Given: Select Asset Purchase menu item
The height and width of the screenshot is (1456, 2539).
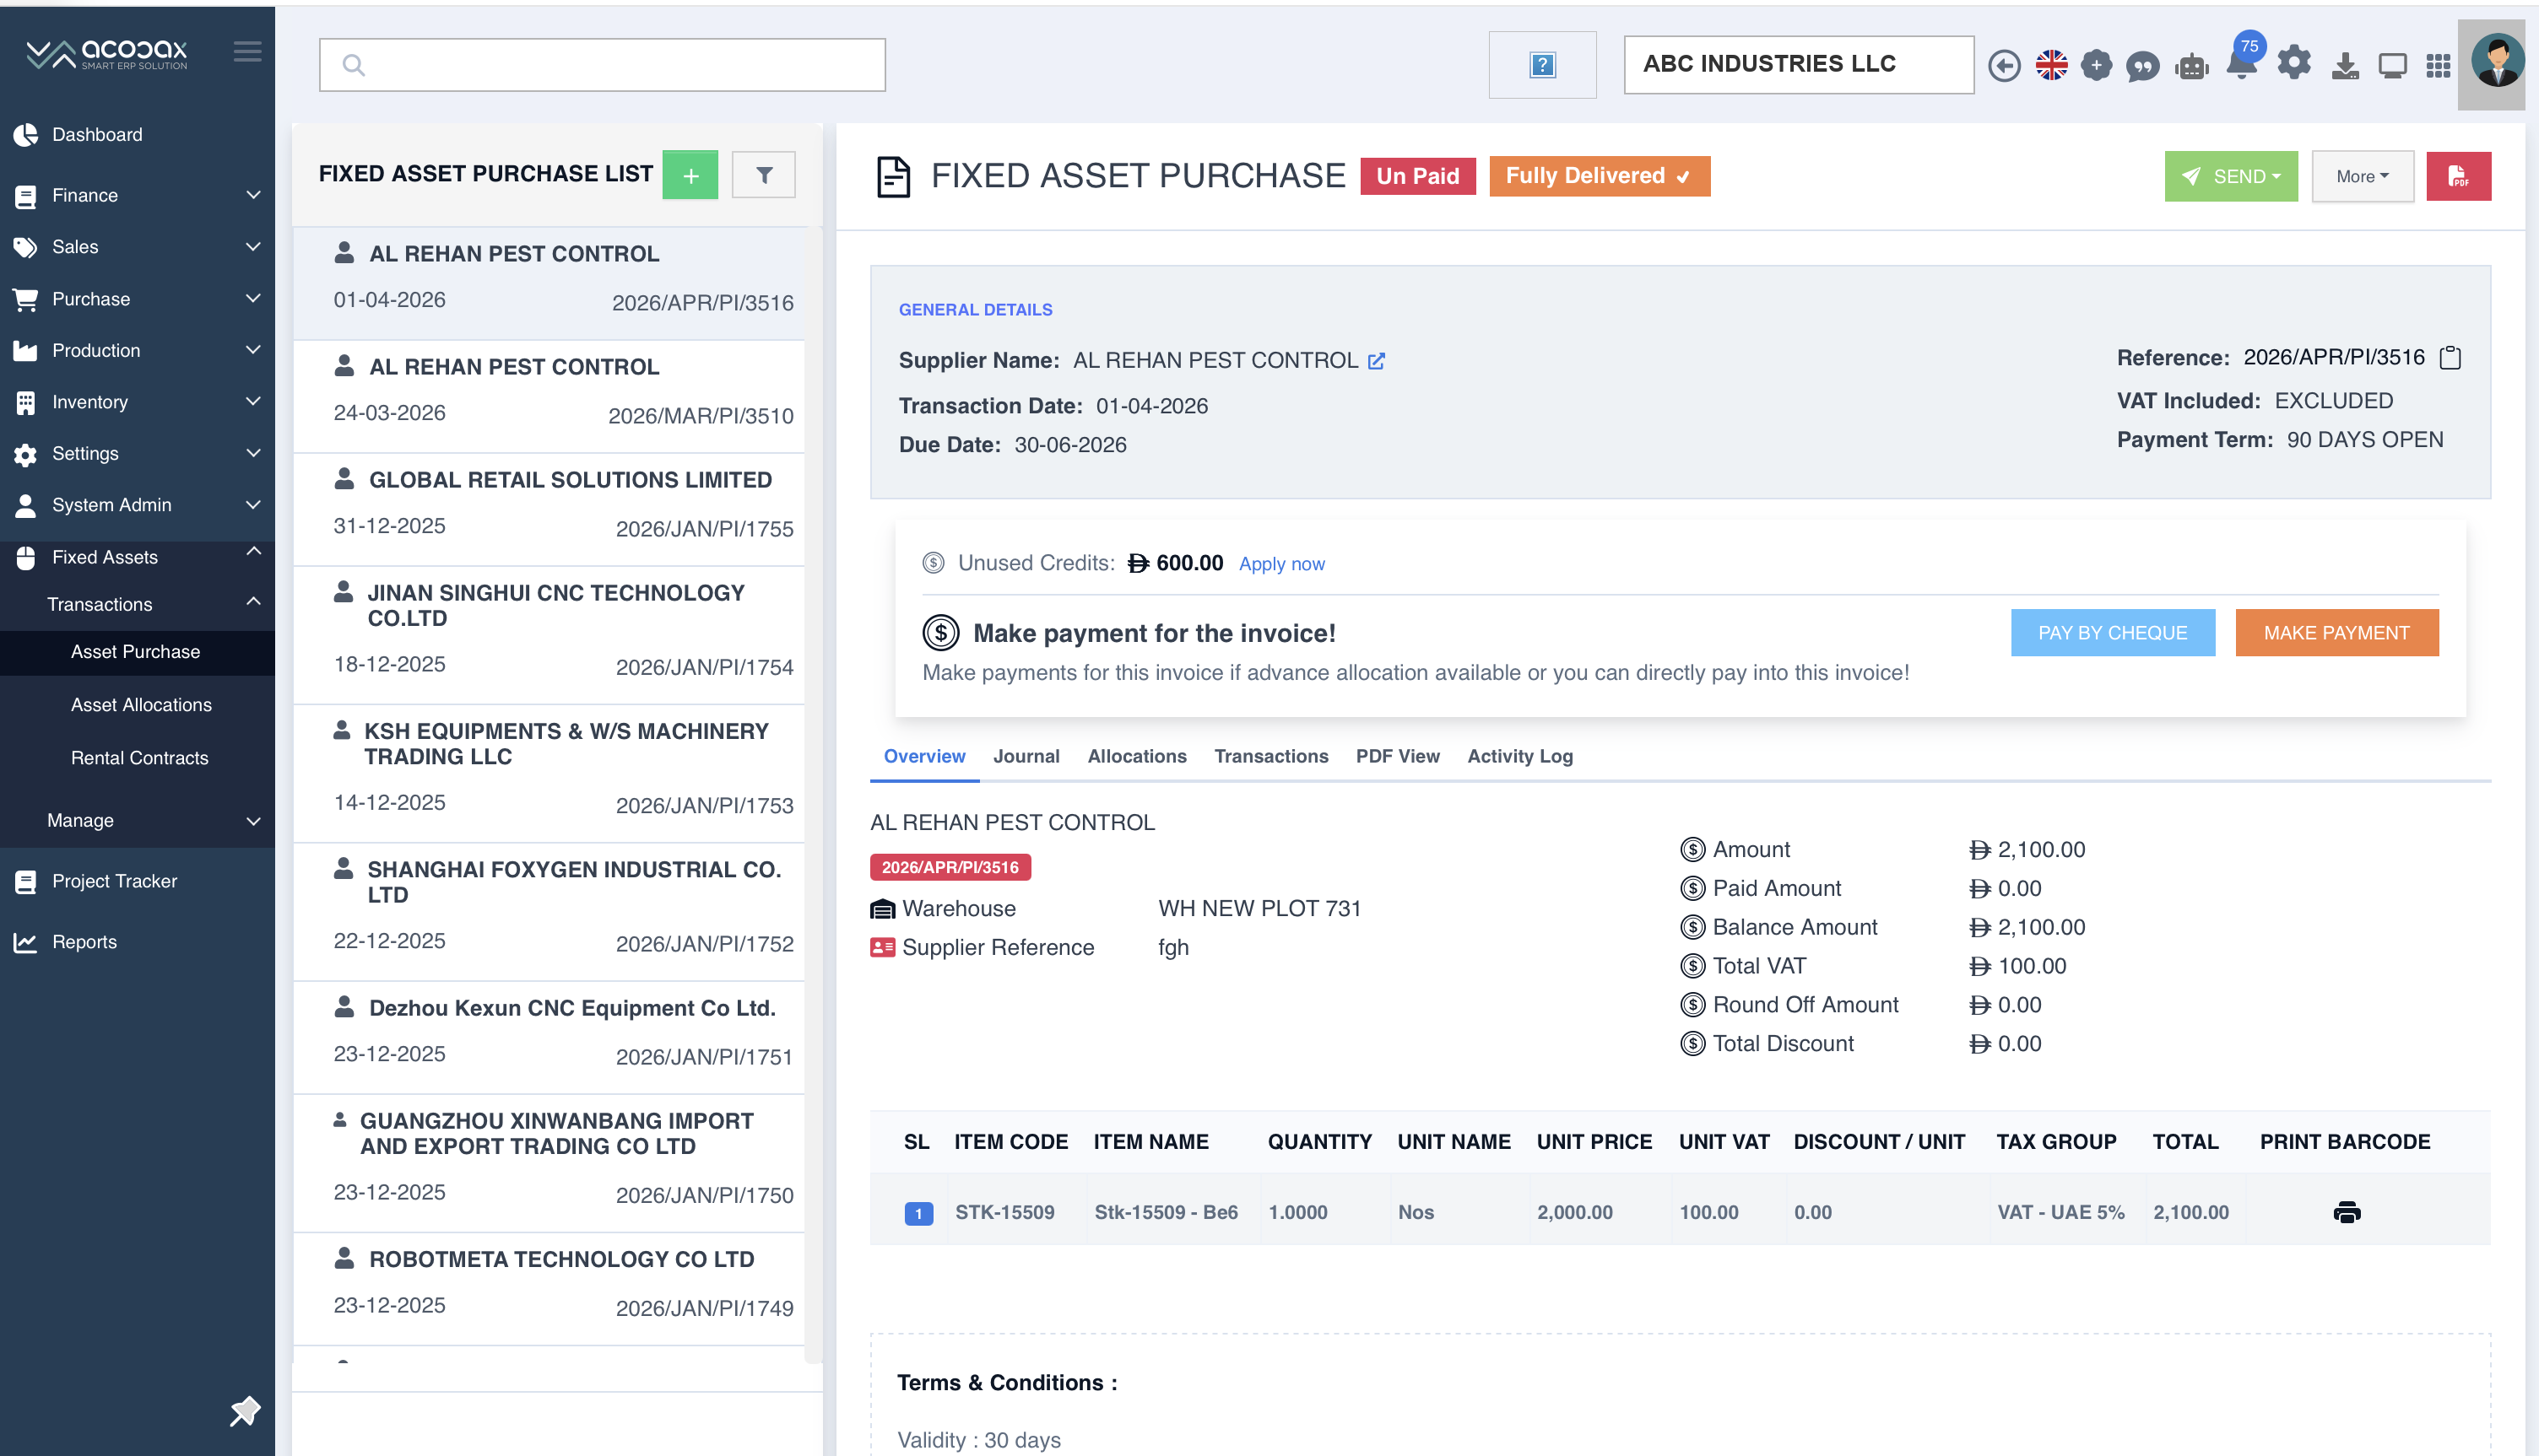Looking at the screenshot, I should pos(137,652).
